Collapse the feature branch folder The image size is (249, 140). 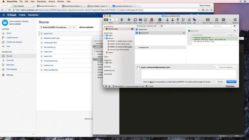click(x=104, y=38)
